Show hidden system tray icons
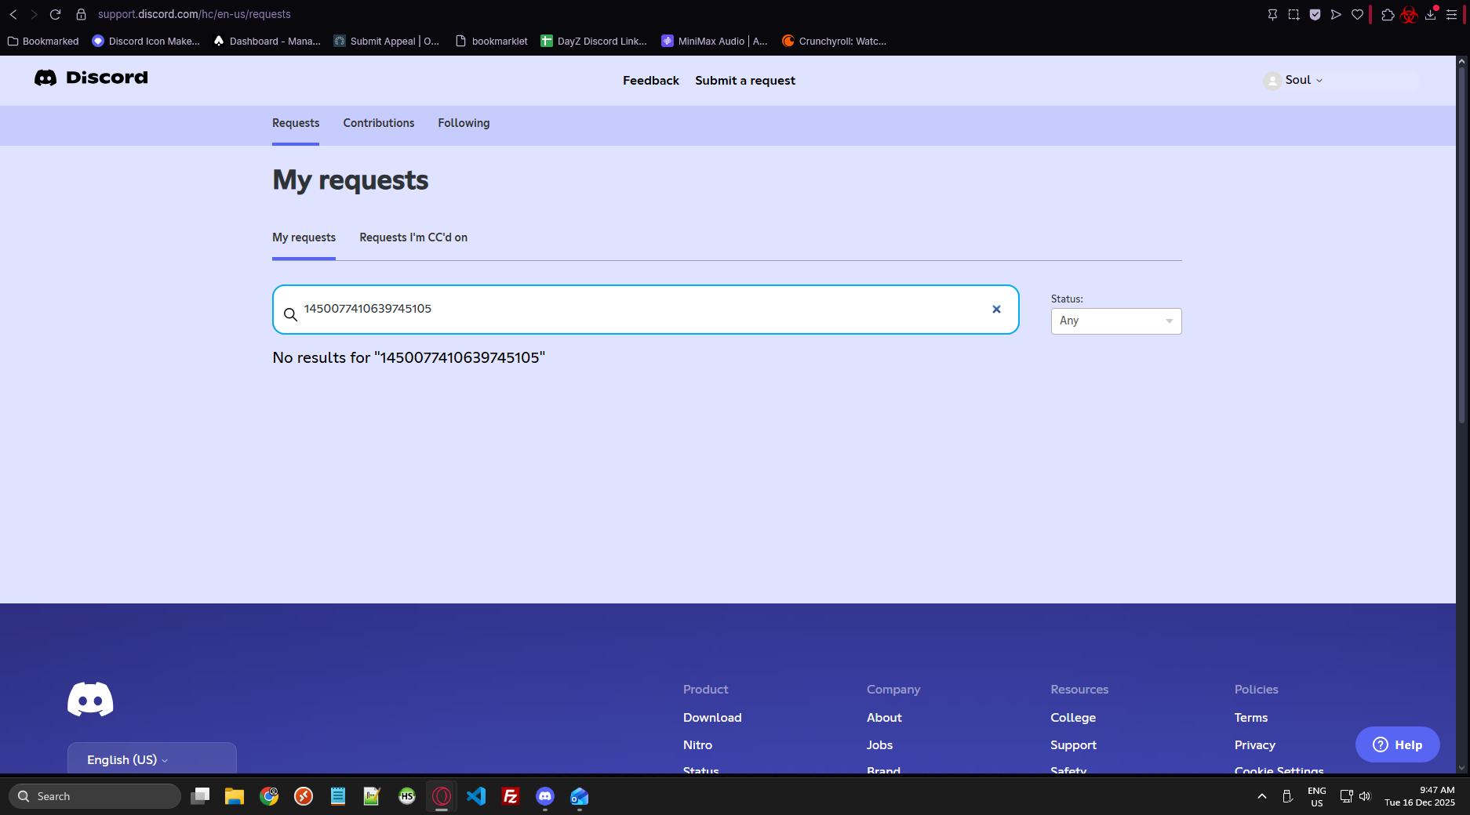 (x=1262, y=796)
